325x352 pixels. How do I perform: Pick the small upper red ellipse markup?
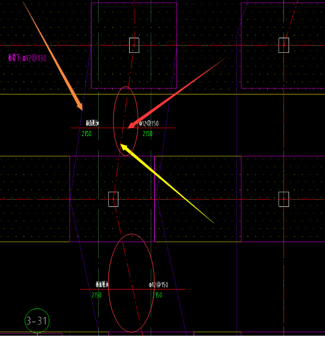126,121
